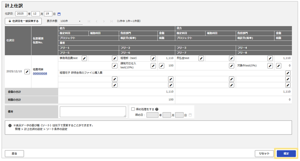This screenshot has height=161, width=300.
Task: Open the 締め日 calendar icon
Action: coord(190,115)
